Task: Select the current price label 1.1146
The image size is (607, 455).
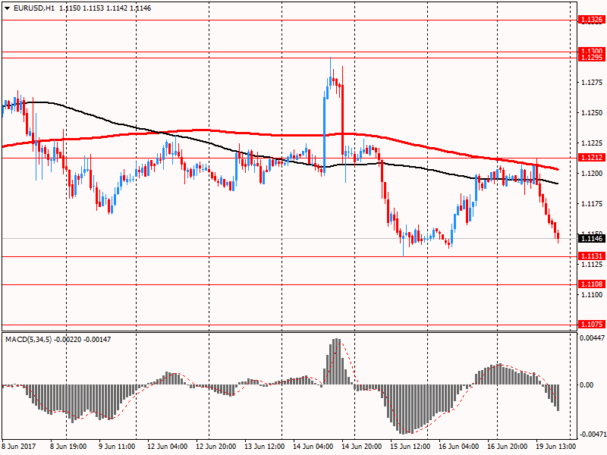Action: pyautogui.click(x=592, y=238)
